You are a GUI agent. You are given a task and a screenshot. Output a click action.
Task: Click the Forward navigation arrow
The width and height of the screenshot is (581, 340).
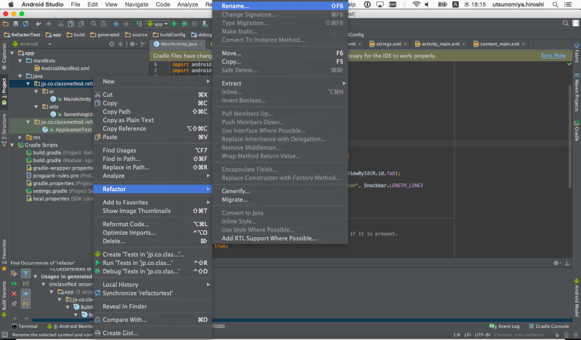(x=126, y=24)
